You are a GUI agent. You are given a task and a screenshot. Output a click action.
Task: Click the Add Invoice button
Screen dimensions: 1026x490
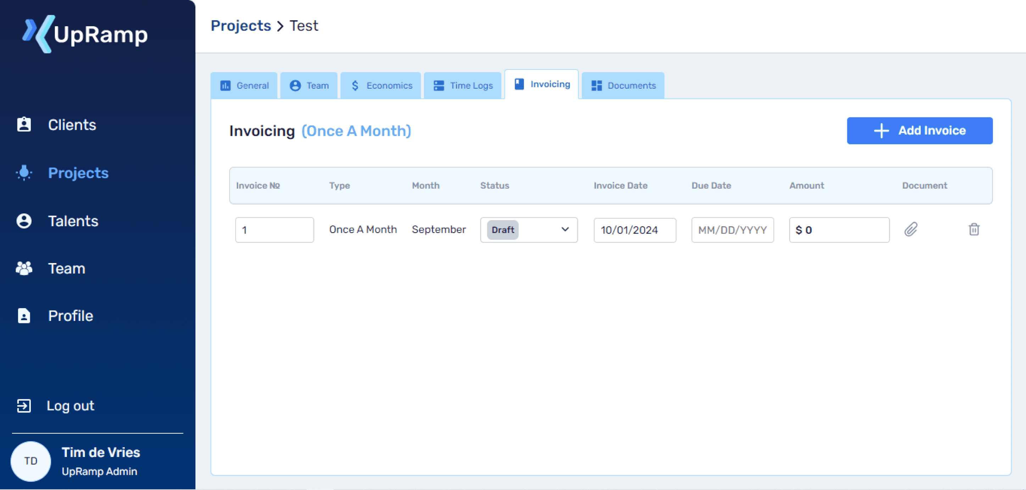click(x=919, y=131)
